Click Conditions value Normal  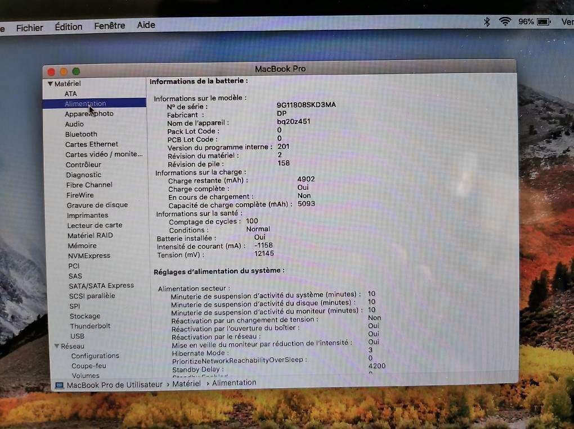(x=258, y=229)
